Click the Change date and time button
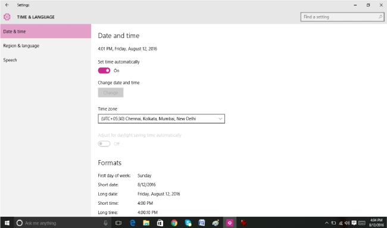Image resolution: width=387 pixels, height=228 pixels. 111,92
